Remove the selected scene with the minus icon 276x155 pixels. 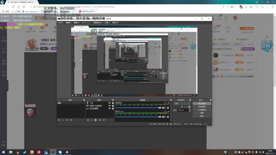click(63, 120)
